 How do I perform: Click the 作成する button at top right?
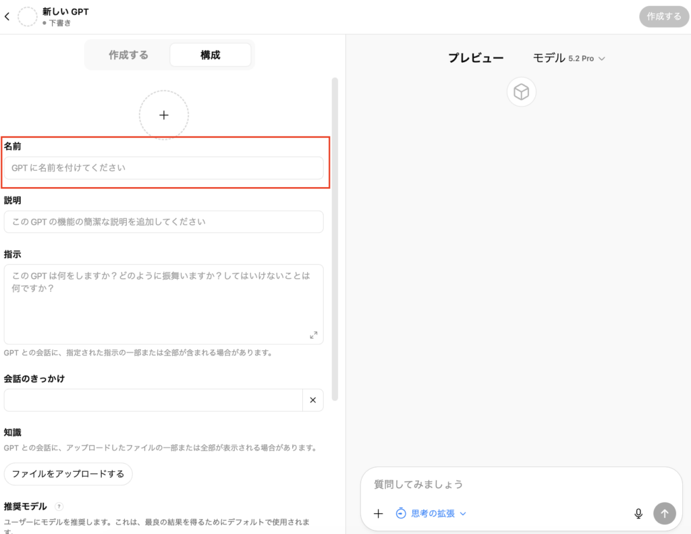pos(664,17)
